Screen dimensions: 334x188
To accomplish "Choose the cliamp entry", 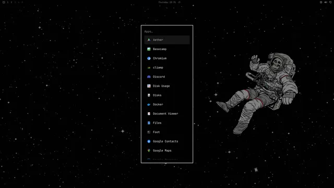I will click(x=167, y=67).
